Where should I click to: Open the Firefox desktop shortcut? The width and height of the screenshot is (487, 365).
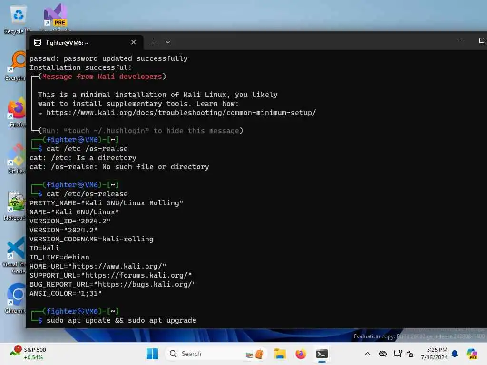click(16, 112)
